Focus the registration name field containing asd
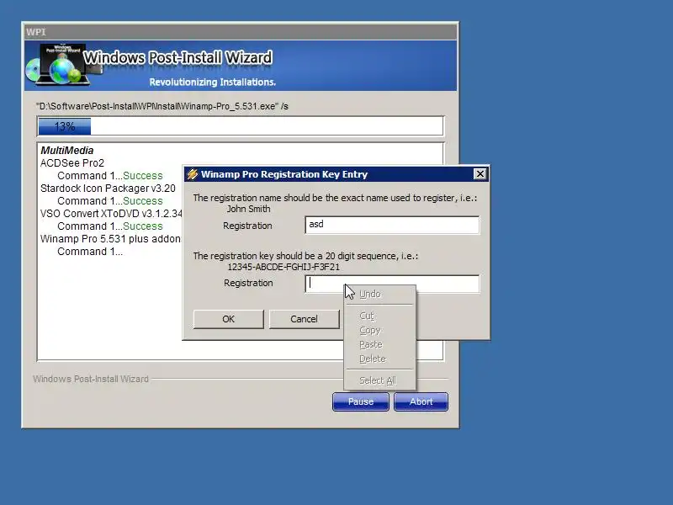This screenshot has height=505, width=673. tap(392, 225)
